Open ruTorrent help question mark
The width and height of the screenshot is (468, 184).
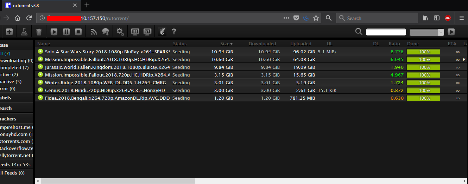click(x=174, y=32)
